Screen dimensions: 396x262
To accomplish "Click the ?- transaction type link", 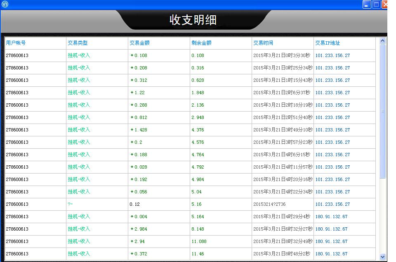I will (70, 204).
